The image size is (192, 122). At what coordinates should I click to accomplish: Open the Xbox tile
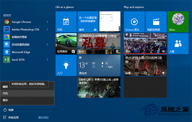(178, 22)
